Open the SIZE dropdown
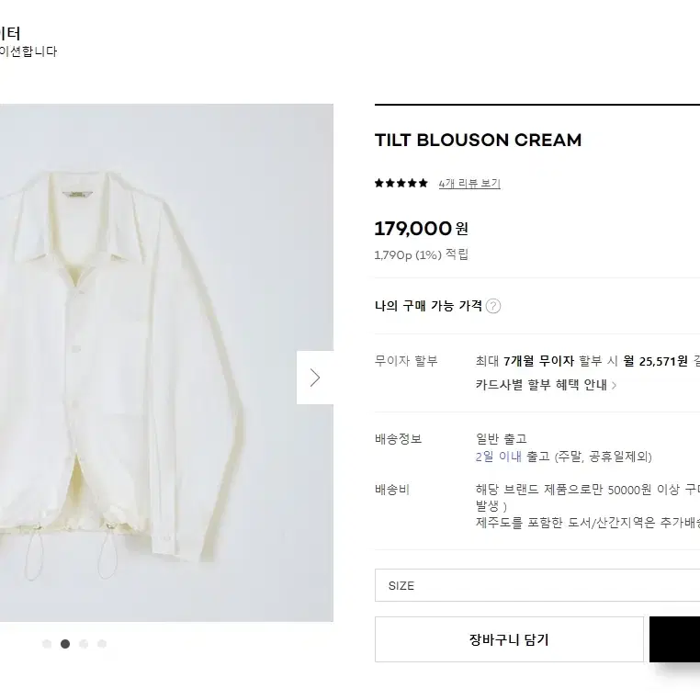700x700 pixels. click(537, 585)
